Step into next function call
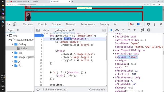164x92 pixels. pyautogui.click(x=123, y=30)
